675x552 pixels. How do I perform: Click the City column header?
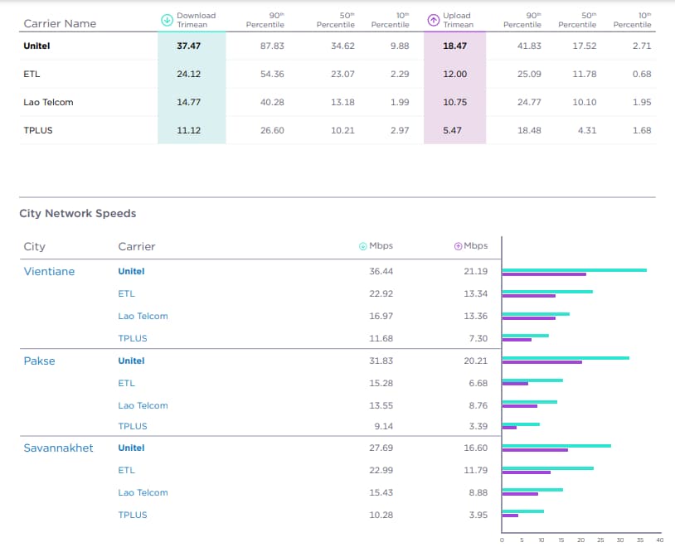[x=35, y=246]
